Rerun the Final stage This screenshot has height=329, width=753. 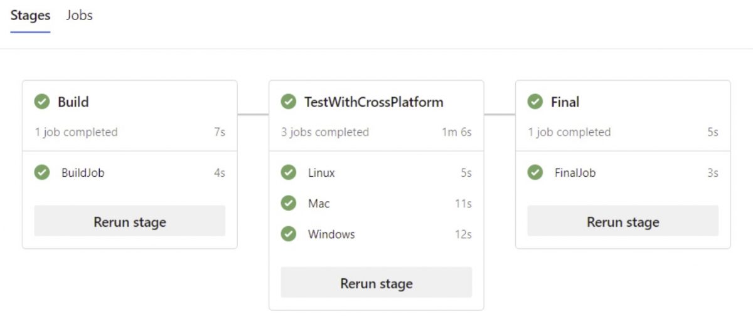pos(623,221)
